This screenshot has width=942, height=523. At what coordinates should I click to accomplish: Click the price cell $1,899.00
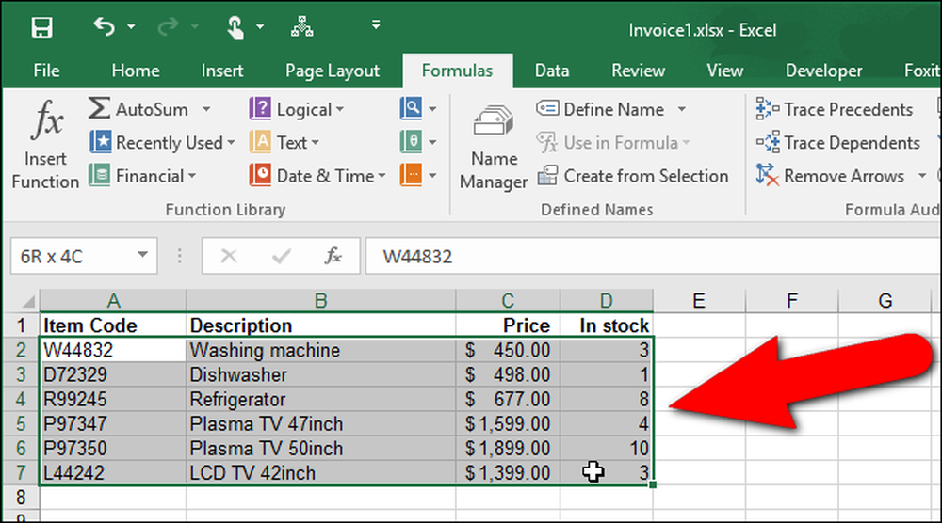[x=508, y=448]
